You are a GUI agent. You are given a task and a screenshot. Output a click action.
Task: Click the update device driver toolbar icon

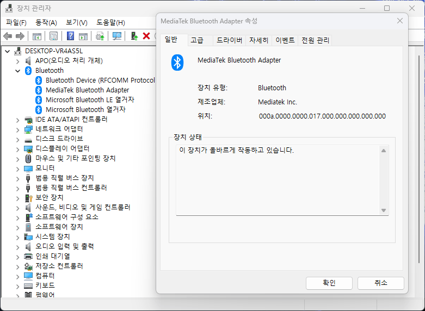(133, 36)
